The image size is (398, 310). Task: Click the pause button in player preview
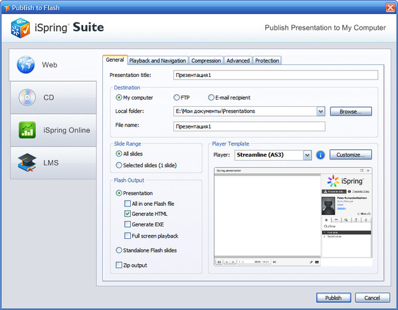pyautogui.click(x=219, y=262)
